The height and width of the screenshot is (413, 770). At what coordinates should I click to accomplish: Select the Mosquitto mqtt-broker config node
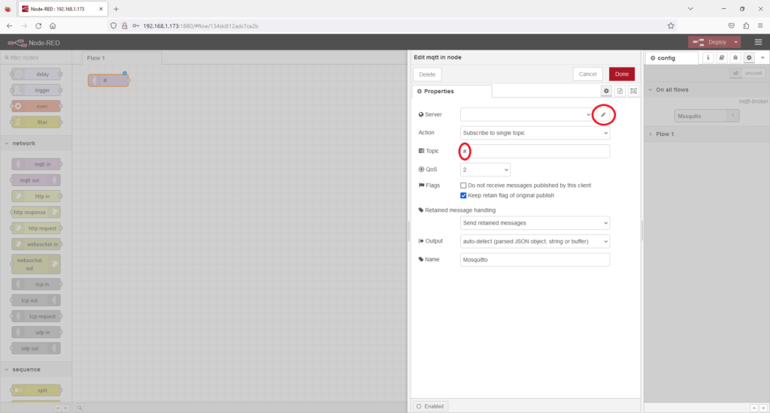707,116
